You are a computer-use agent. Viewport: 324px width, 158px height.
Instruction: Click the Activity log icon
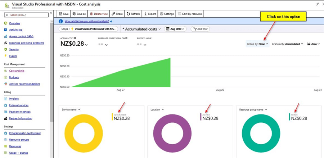click(5, 30)
